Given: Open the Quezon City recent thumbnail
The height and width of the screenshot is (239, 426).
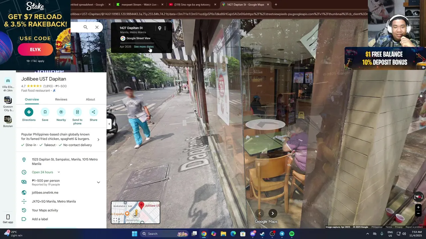Looking at the screenshot, I should [x=8, y=100].
